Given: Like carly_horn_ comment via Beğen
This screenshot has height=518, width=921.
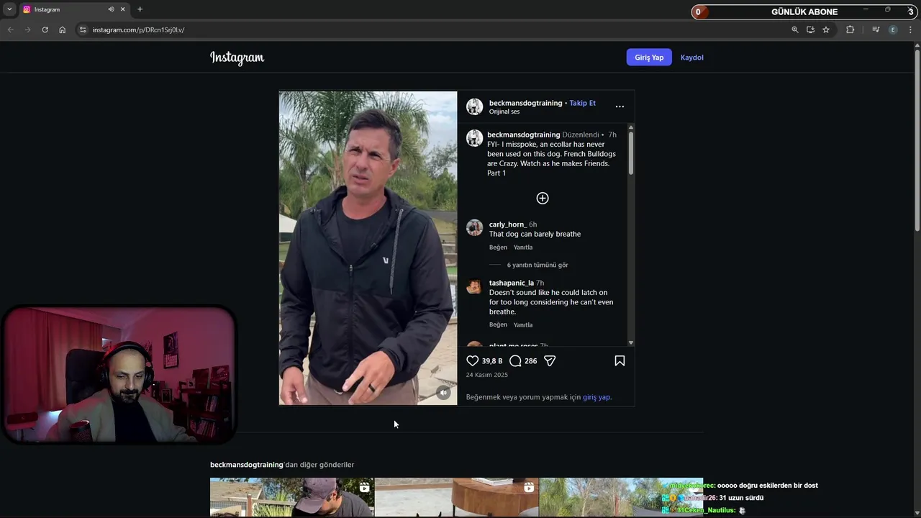Looking at the screenshot, I should 498,247.
